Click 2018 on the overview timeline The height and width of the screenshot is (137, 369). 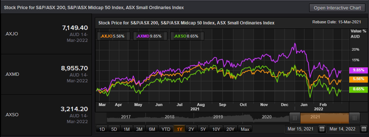[x=170, y=117]
